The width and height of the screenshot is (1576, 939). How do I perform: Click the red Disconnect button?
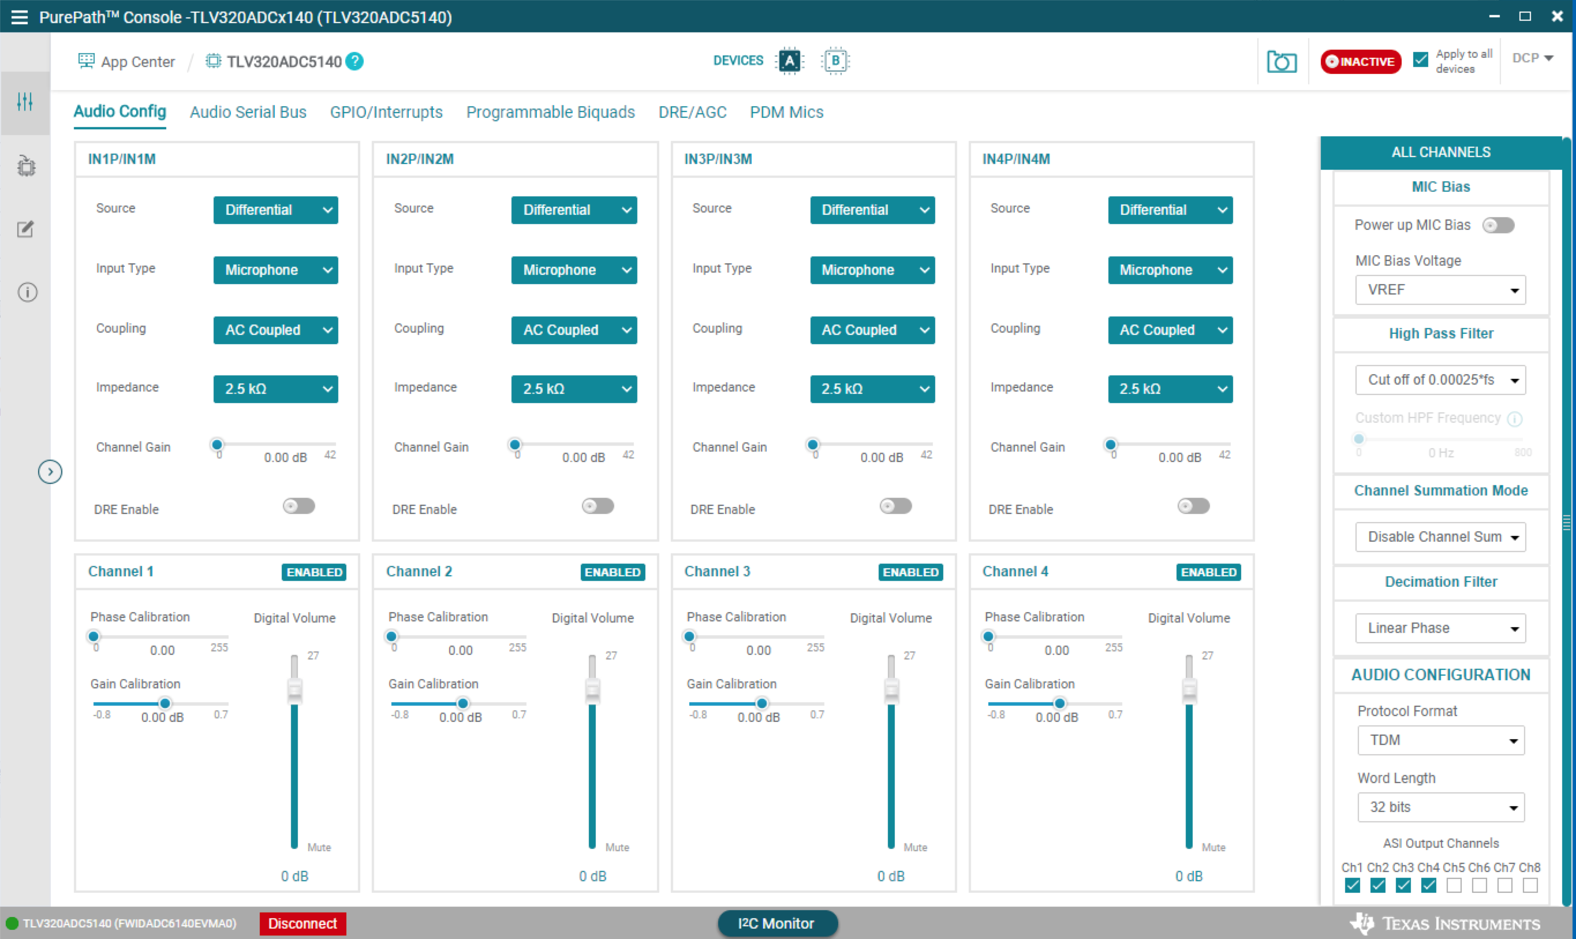(302, 923)
